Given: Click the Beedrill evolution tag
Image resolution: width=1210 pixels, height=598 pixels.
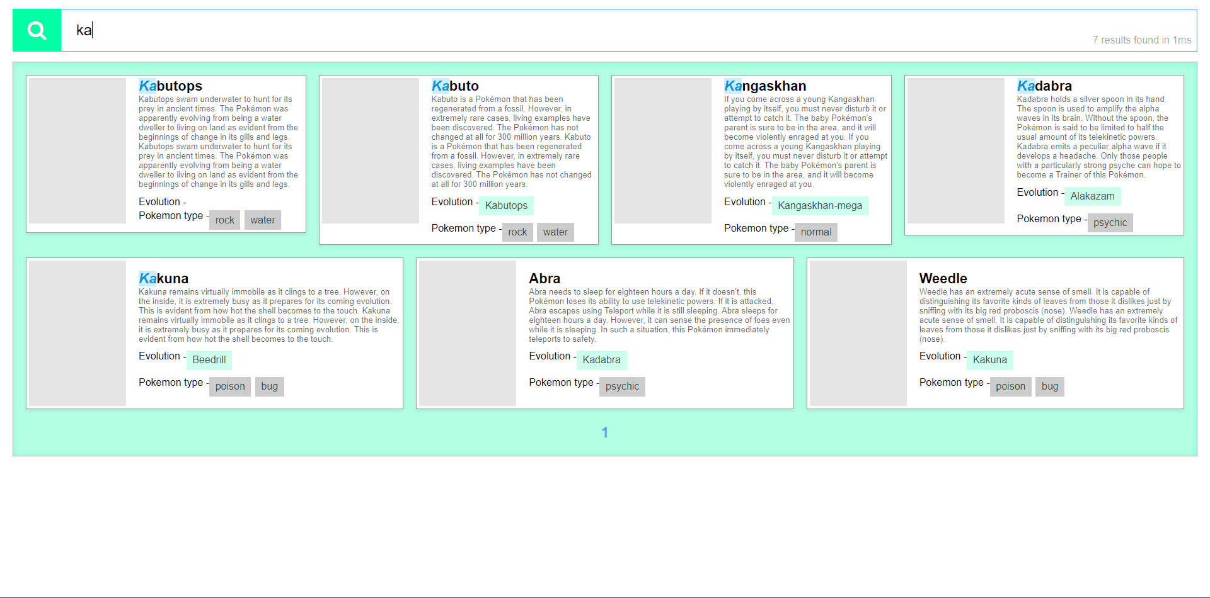Looking at the screenshot, I should click(209, 360).
